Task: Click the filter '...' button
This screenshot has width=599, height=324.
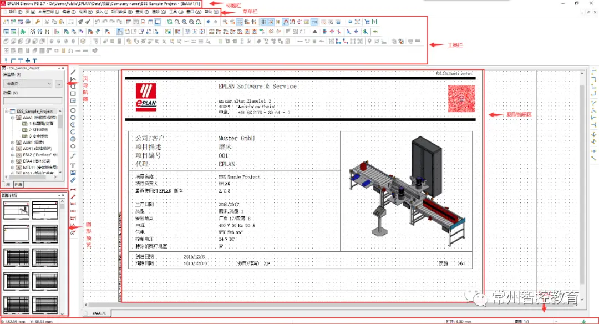Action: (x=59, y=84)
